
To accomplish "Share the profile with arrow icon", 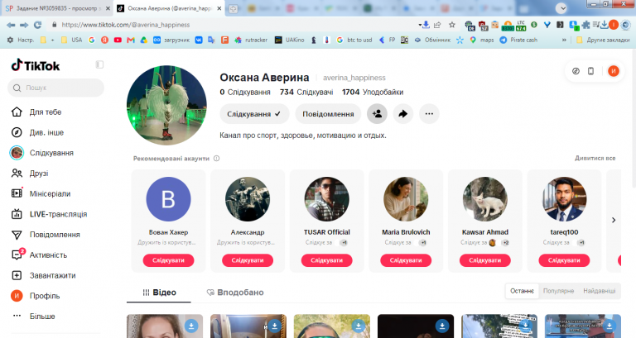I will coord(402,114).
